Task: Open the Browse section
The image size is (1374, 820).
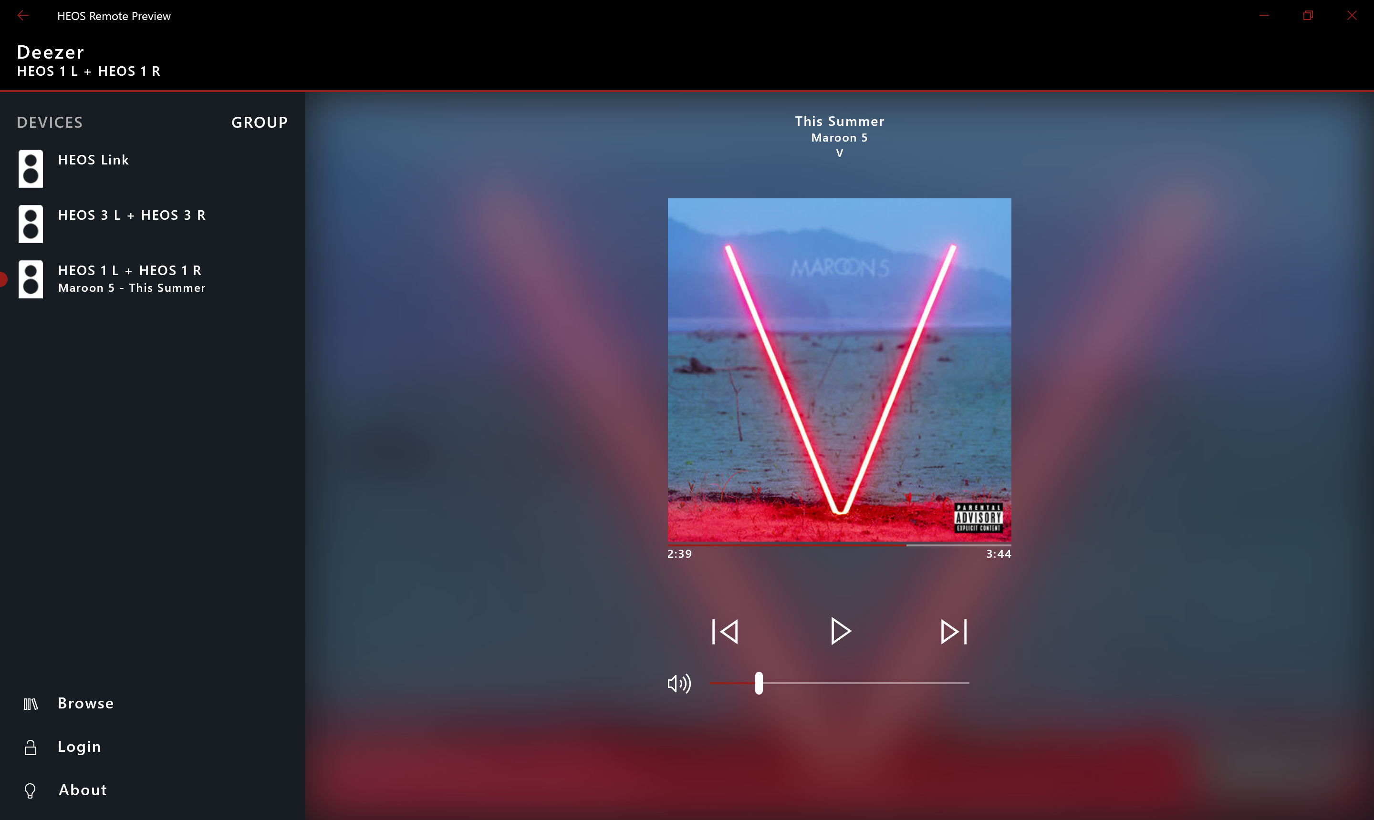Action: click(86, 703)
